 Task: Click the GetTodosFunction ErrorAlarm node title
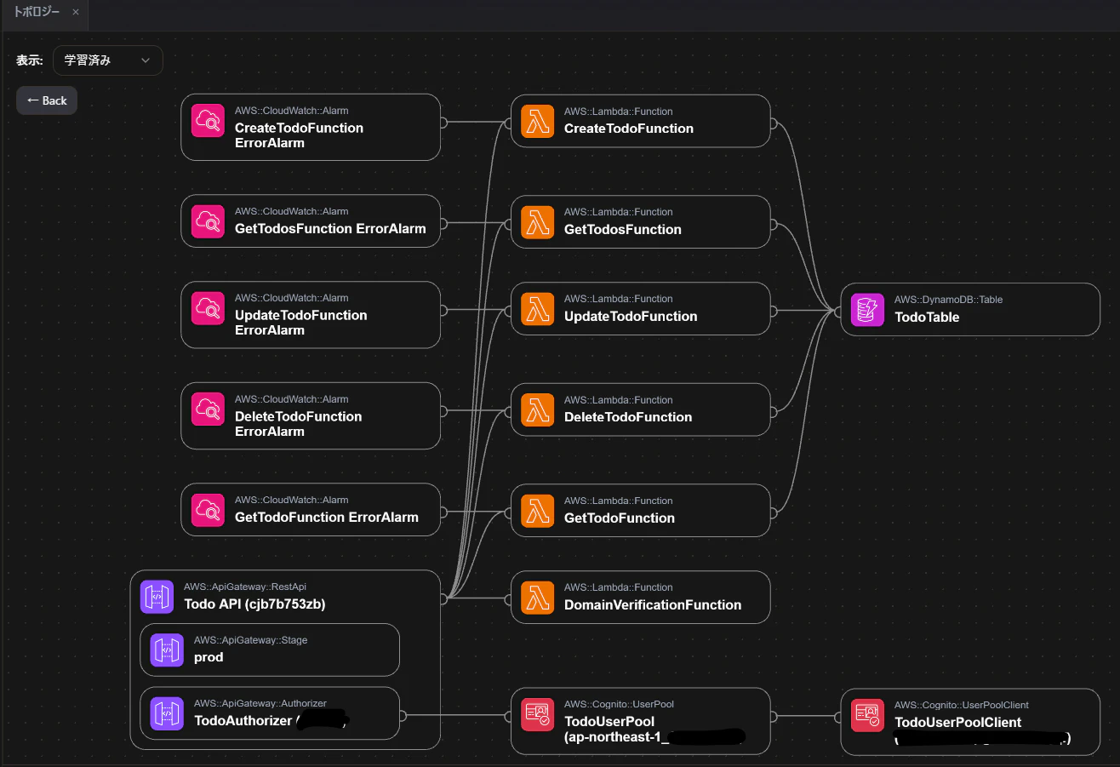(x=330, y=228)
